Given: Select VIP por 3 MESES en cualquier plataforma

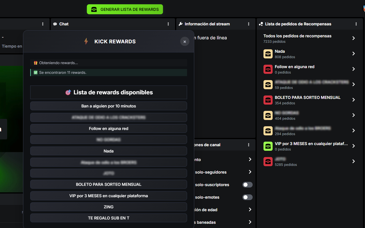Looking at the screenshot, I should pos(109,196).
